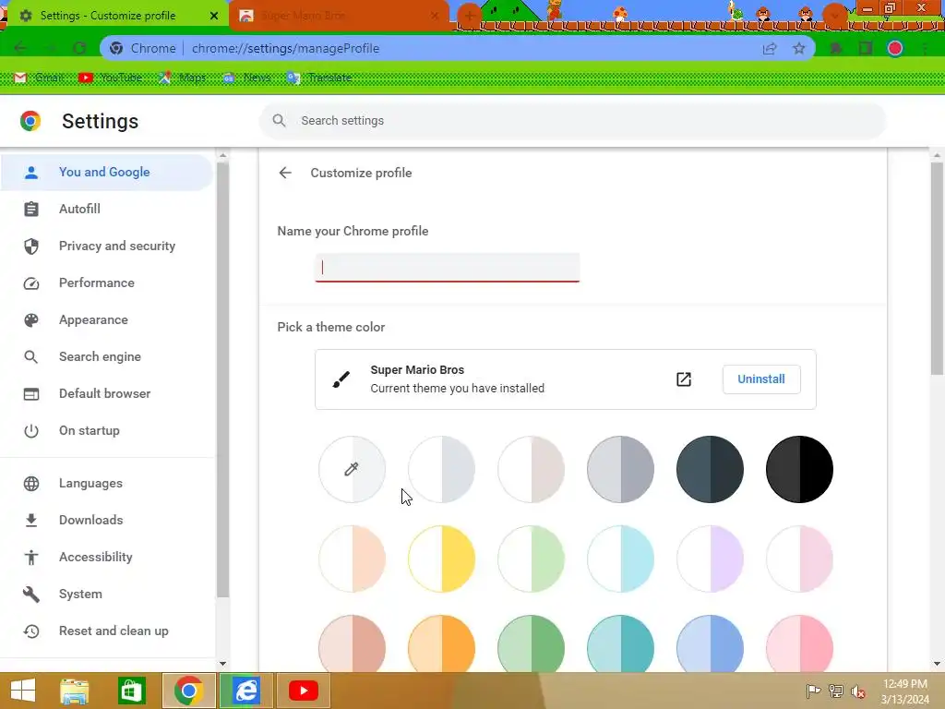Choose the grey theme color swatch

coord(620,469)
